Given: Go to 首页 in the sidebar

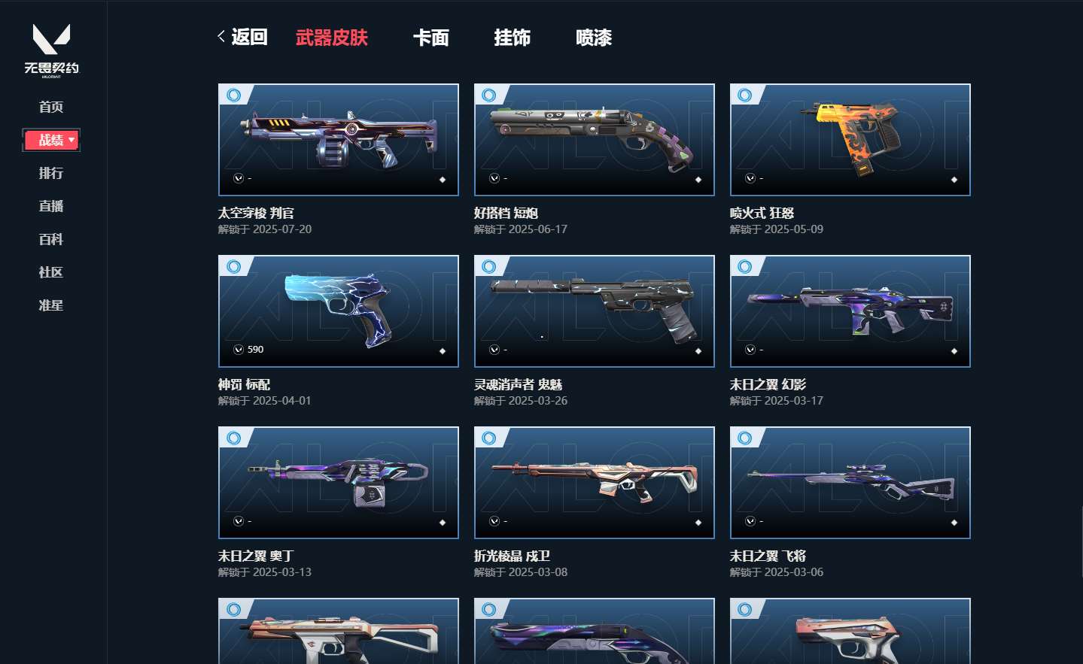Looking at the screenshot, I should 51,107.
